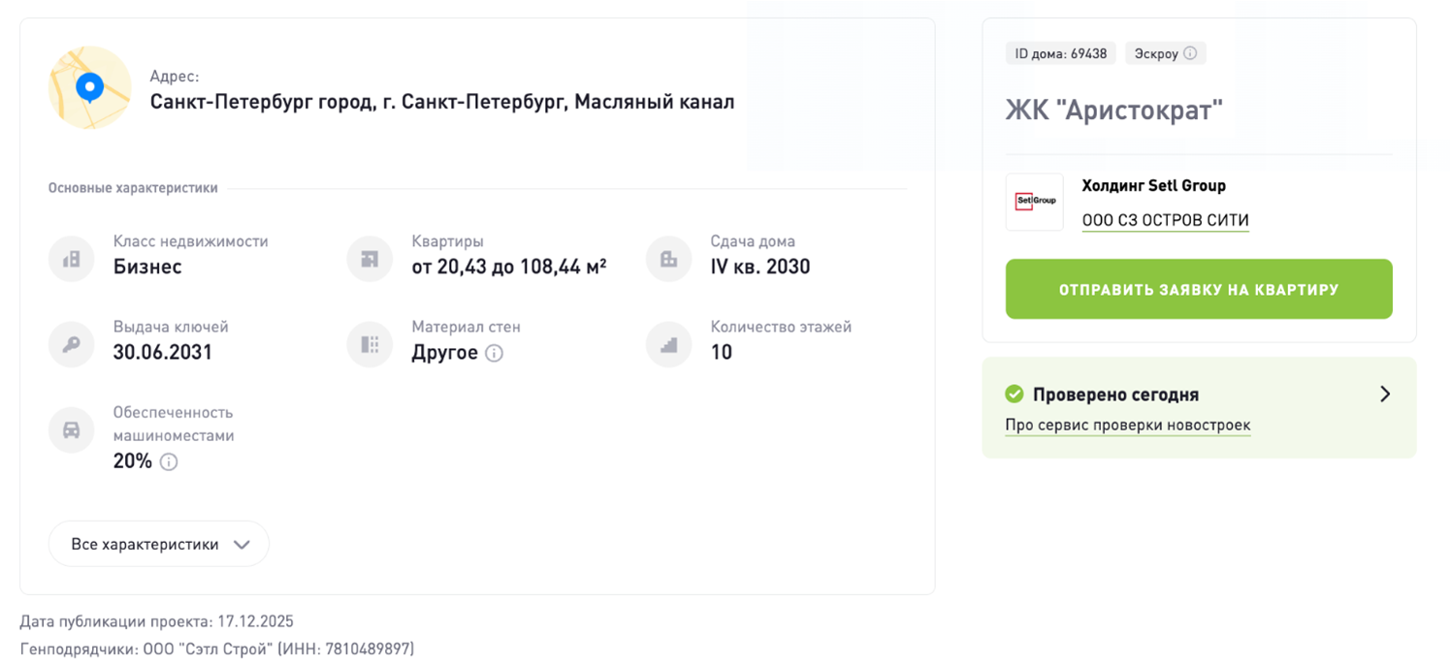
Task: Click the property class icon beside Бизнес
Action: point(72,259)
